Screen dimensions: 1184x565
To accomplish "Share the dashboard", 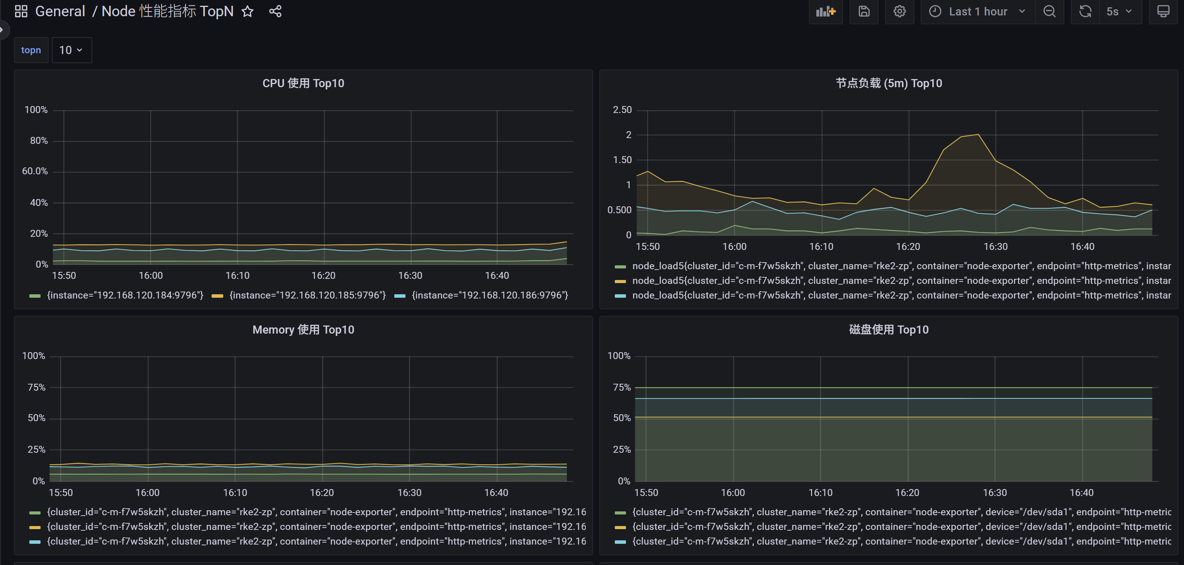I will 275,12.
